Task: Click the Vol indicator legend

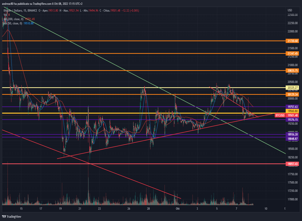Action: point(7,15)
